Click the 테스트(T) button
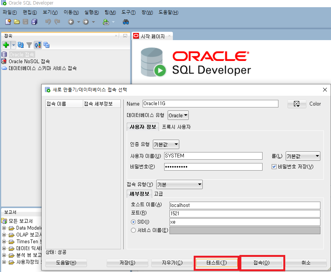331x272 pixels. click(x=217, y=263)
